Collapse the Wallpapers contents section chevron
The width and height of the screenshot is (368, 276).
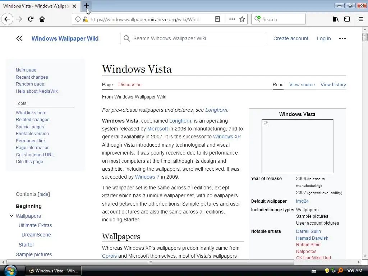tap(11, 216)
